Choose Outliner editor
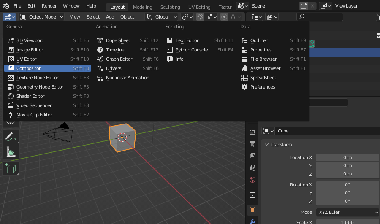Screen dimensions: 380x224 274,40
